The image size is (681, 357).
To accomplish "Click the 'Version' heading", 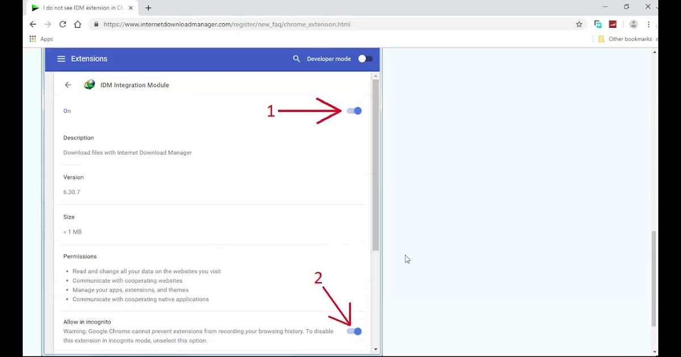I will (73, 177).
